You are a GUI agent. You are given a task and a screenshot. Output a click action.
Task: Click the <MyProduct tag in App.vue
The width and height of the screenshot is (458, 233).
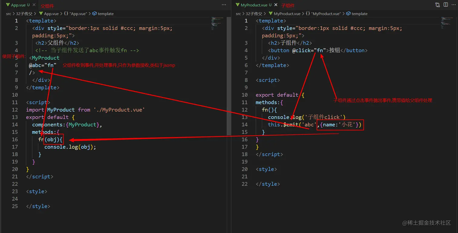pyautogui.click(x=45, y=58)
